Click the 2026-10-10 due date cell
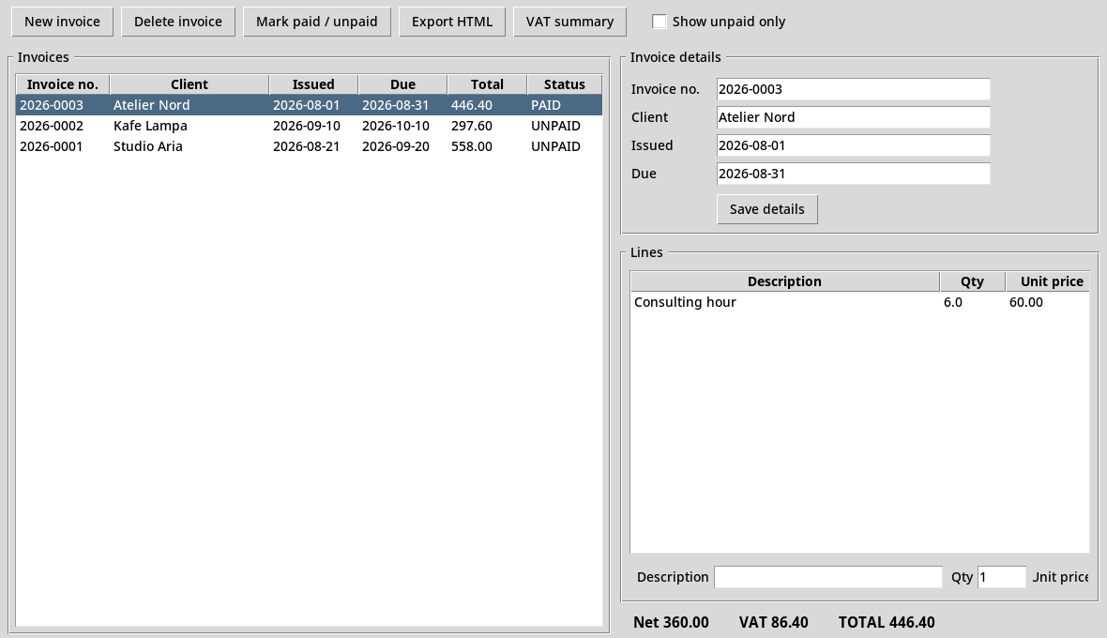Viewport: 1107px width, 638px height. coord(395,126)
